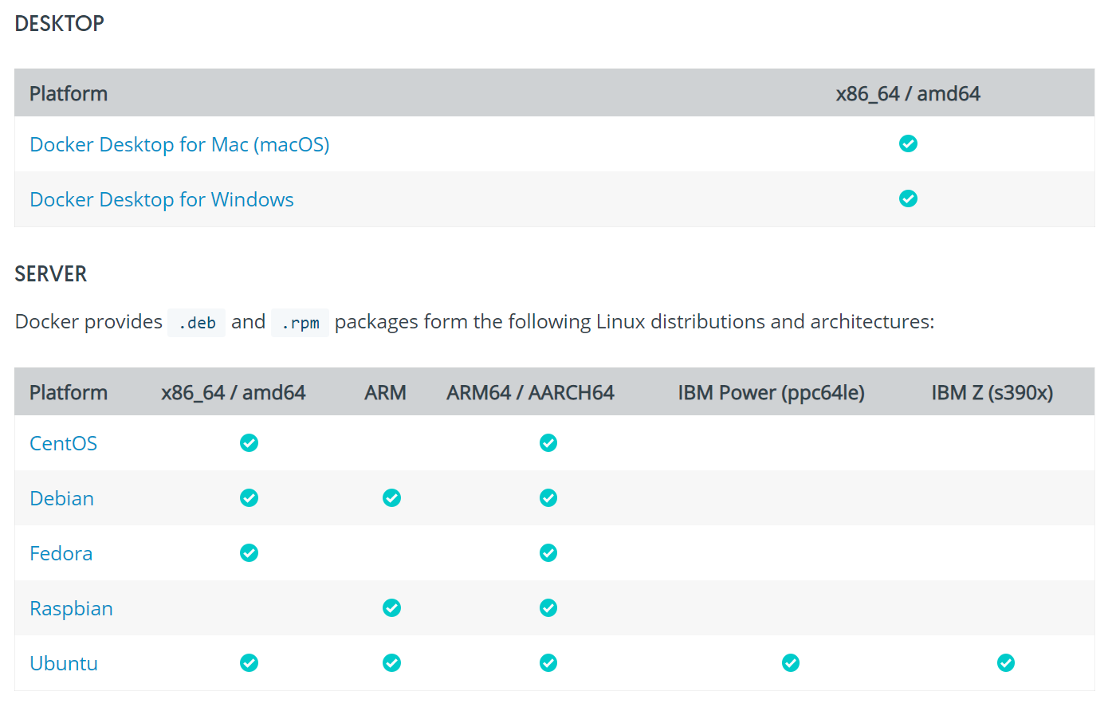The image size is (1112, 715).
Task: Click Ubuntu ARM checkmark
Action: pyautogui.click(x=391, y=662)
